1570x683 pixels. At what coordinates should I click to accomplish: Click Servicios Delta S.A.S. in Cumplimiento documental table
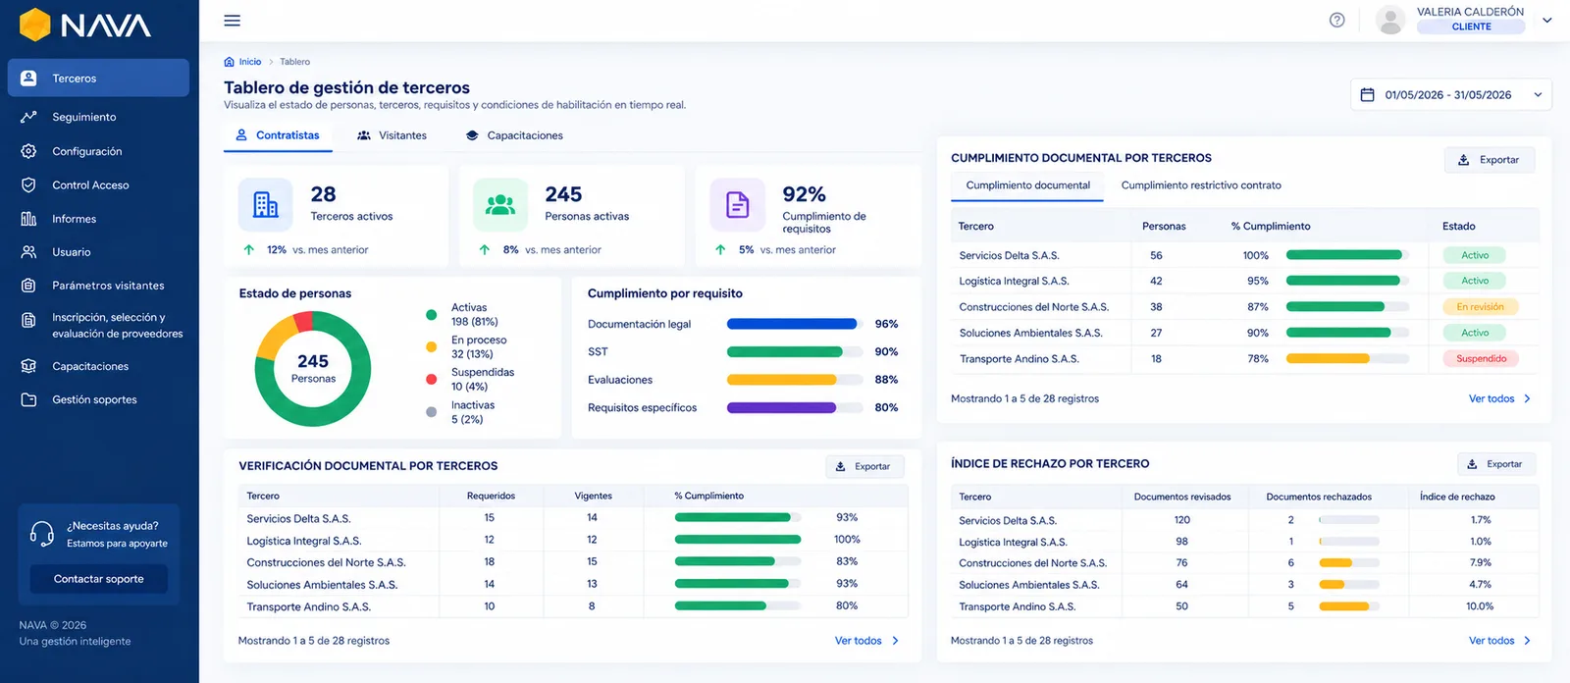(1009, 255)
